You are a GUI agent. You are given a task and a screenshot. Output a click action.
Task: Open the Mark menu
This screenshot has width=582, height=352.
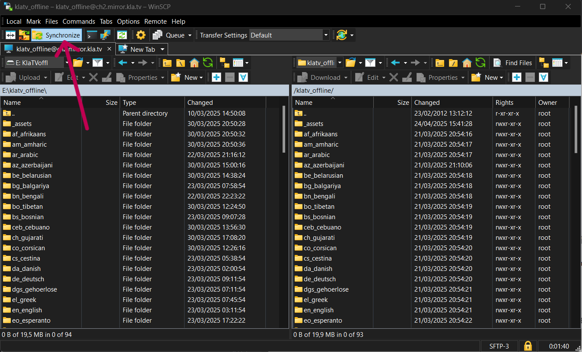(x=34, y=22)
